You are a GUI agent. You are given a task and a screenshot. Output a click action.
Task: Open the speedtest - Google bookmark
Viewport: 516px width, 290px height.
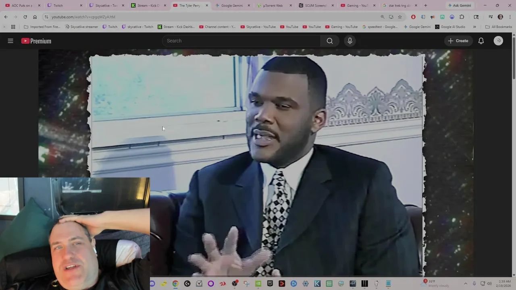click(380, 27)
